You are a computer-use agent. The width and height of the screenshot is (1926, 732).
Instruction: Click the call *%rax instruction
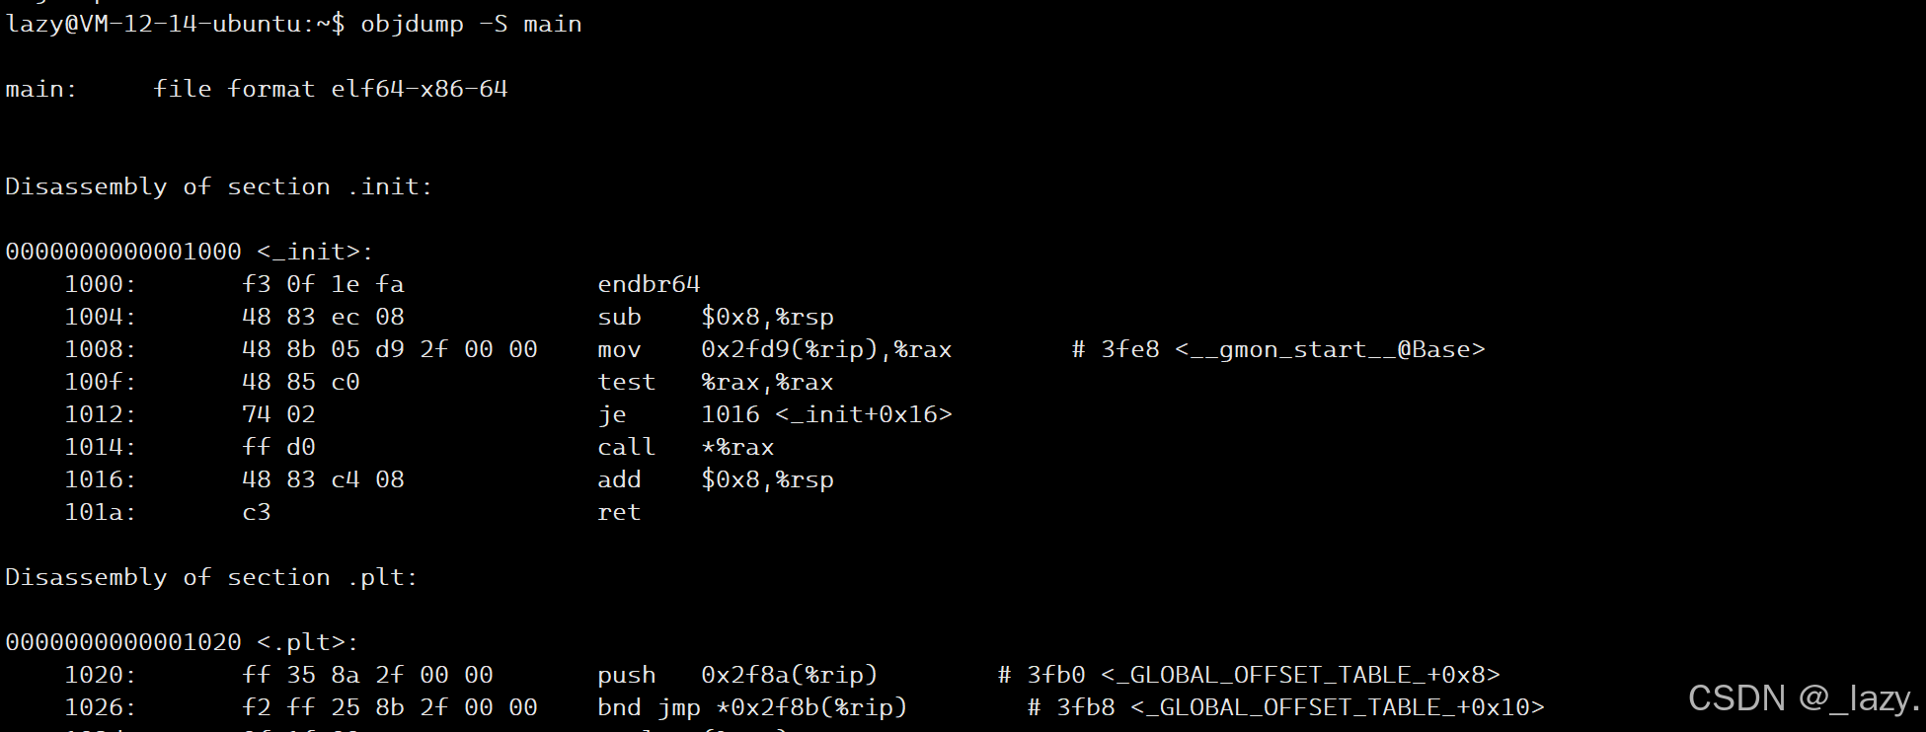[x=686, y=447]
